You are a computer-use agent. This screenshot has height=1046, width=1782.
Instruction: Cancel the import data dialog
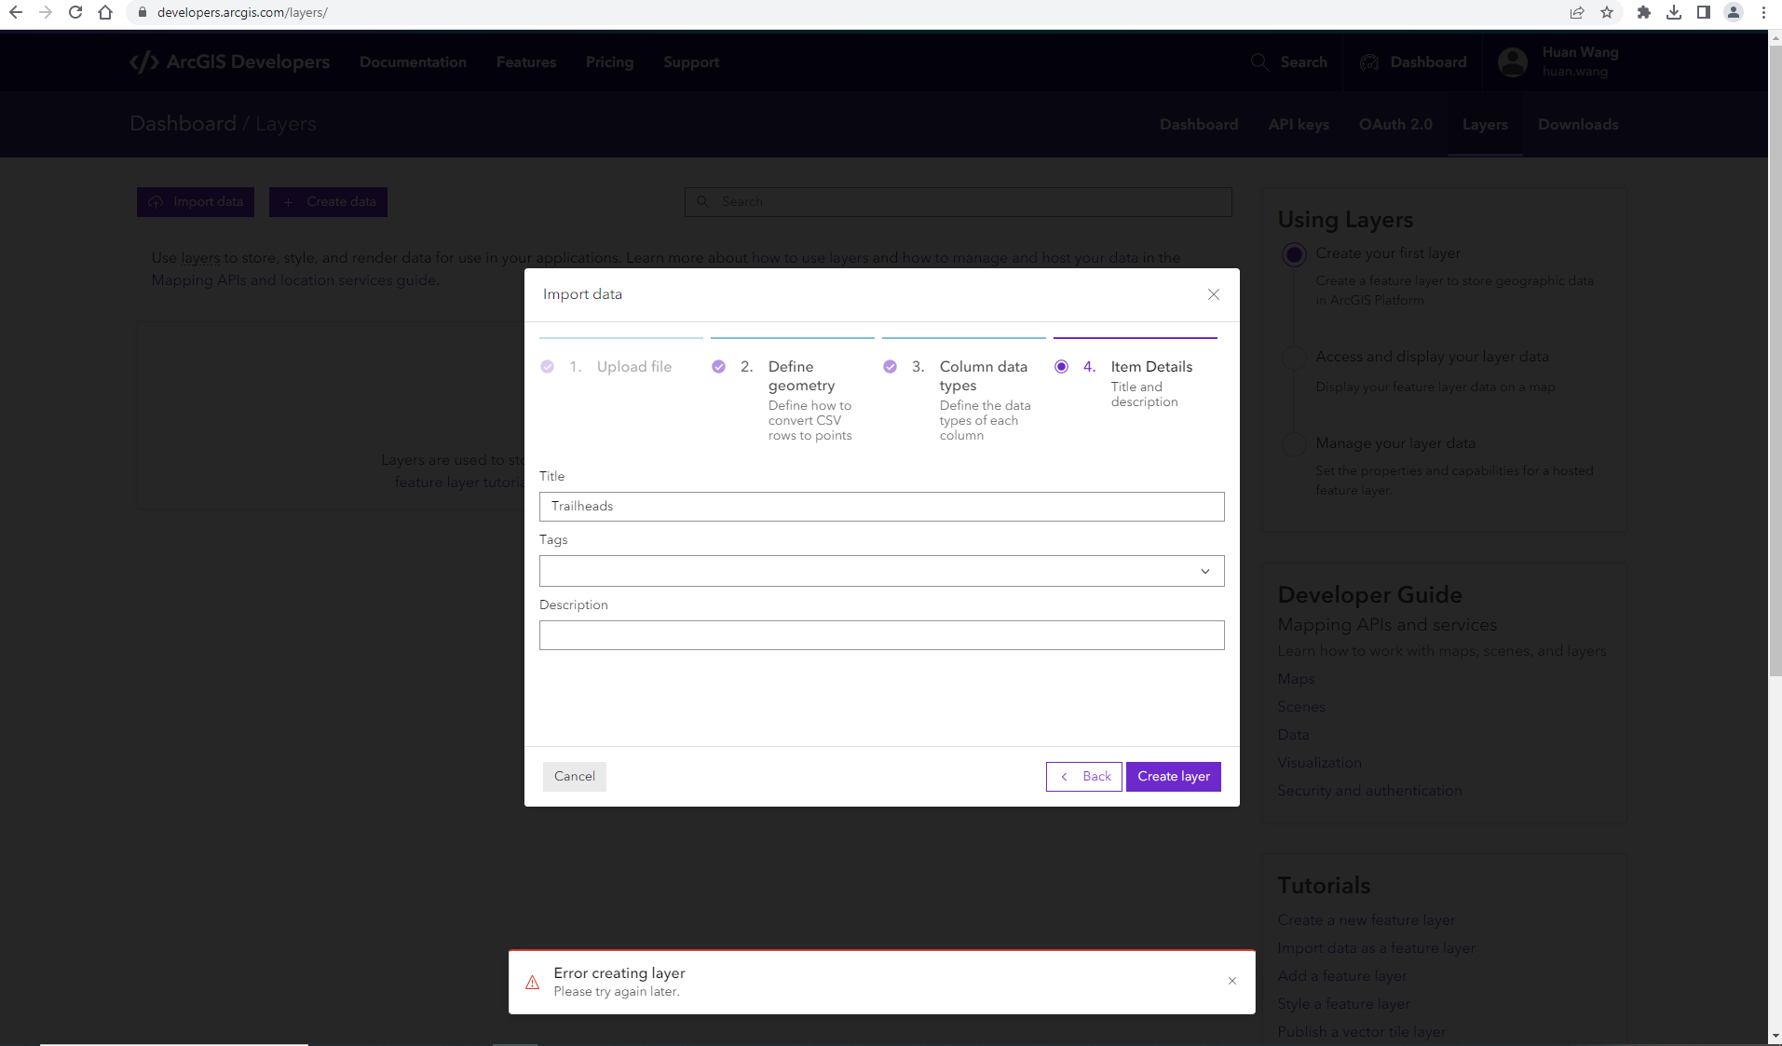[574, 777]
